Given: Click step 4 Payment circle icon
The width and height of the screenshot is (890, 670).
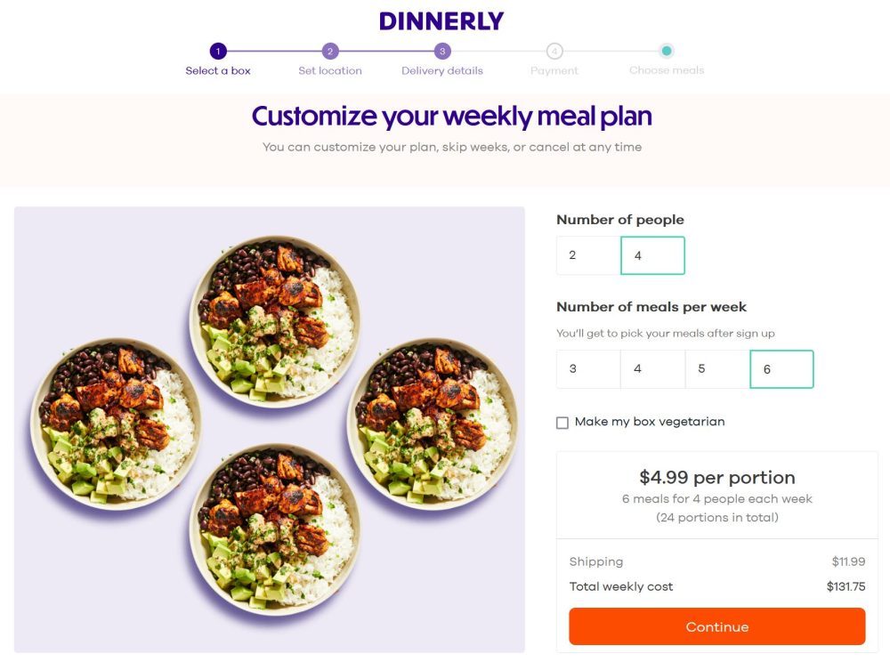Looking at the screenshot, I should 554,51.
